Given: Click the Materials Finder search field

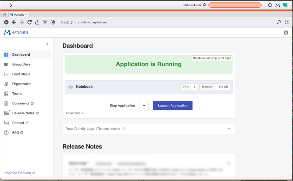Looking at the screenshot, I should (x=235, y=5).
